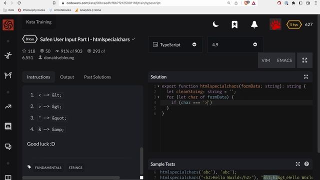Image resolution: width=320 pixels, height=180 pixels.
Task: Enable EMACS editor mode
Action: tap(284, 60)
